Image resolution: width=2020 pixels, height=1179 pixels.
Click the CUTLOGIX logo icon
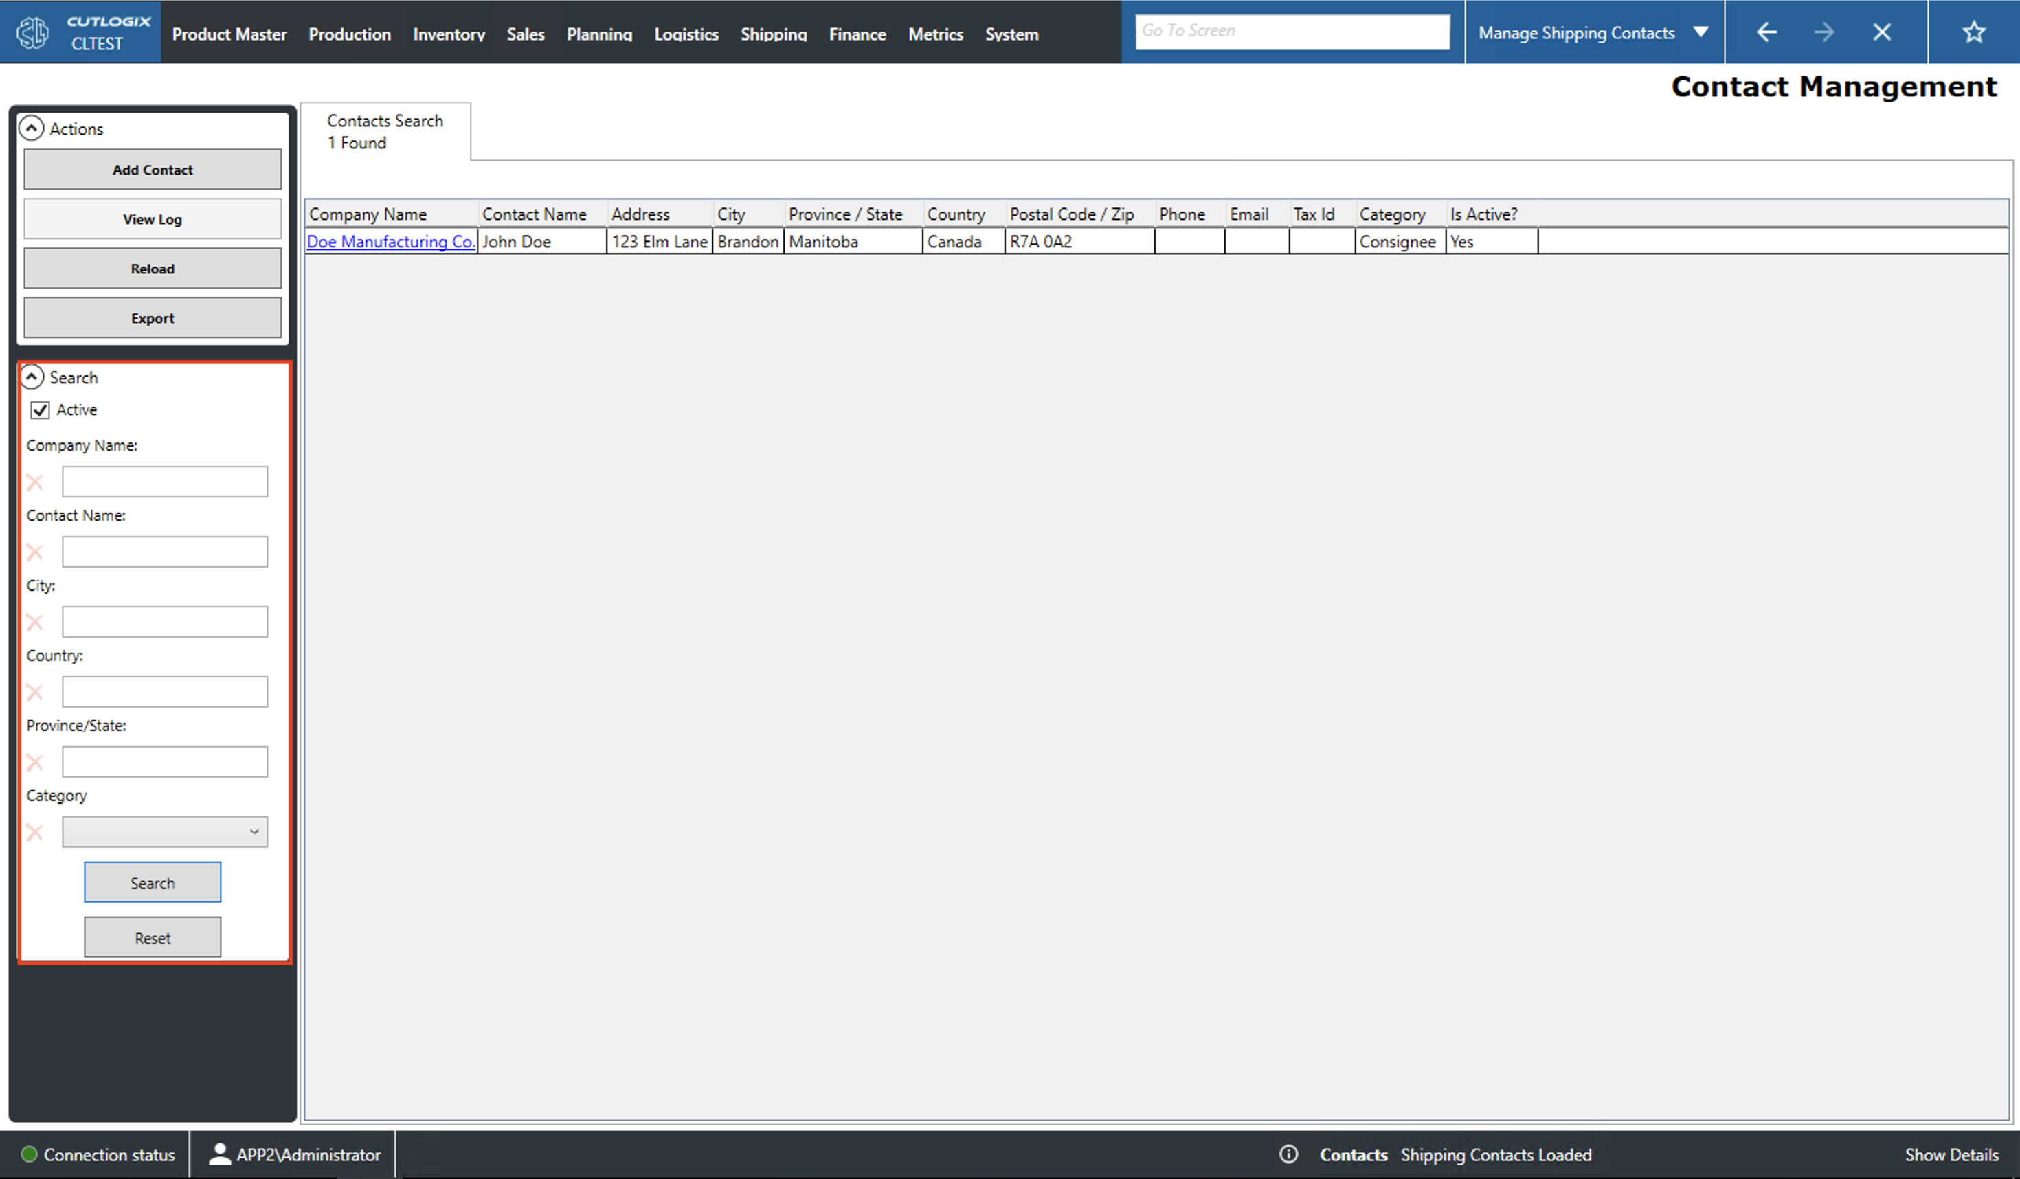(x=32, y=32)
